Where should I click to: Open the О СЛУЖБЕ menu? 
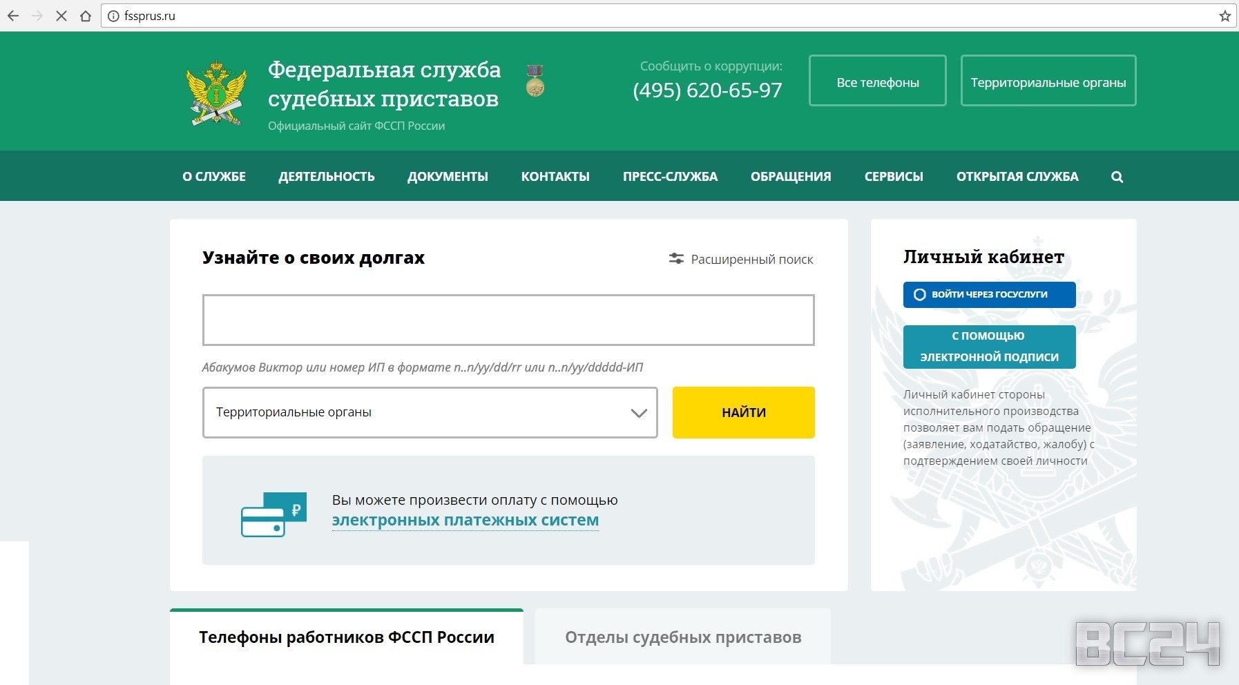click(214, 177)
